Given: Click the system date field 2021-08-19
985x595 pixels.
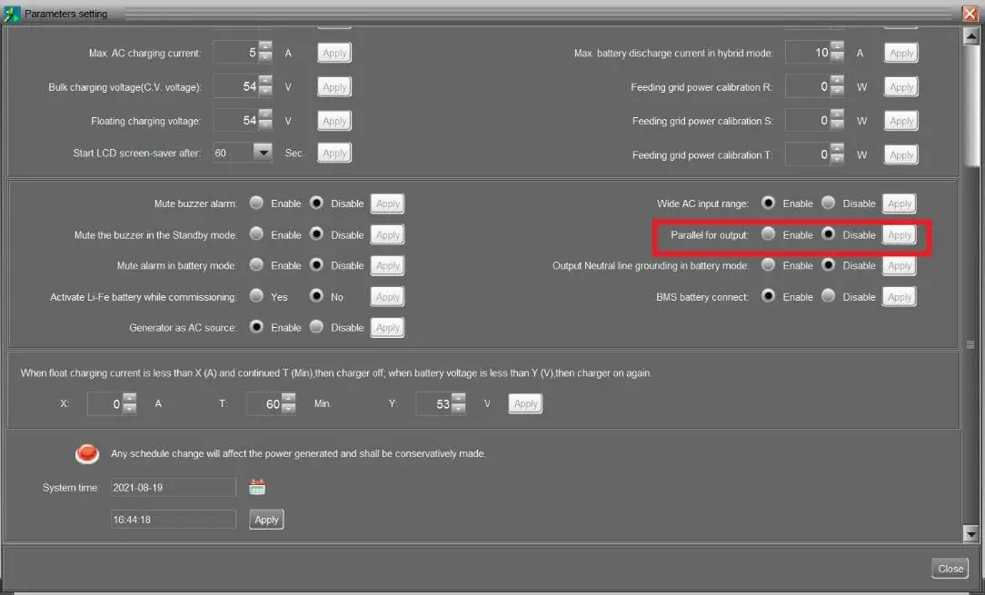Looking at the screenshot, I should pos(174,487).
